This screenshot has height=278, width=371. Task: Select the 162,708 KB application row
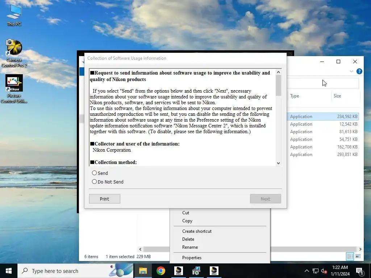click(x=323, y=147)
